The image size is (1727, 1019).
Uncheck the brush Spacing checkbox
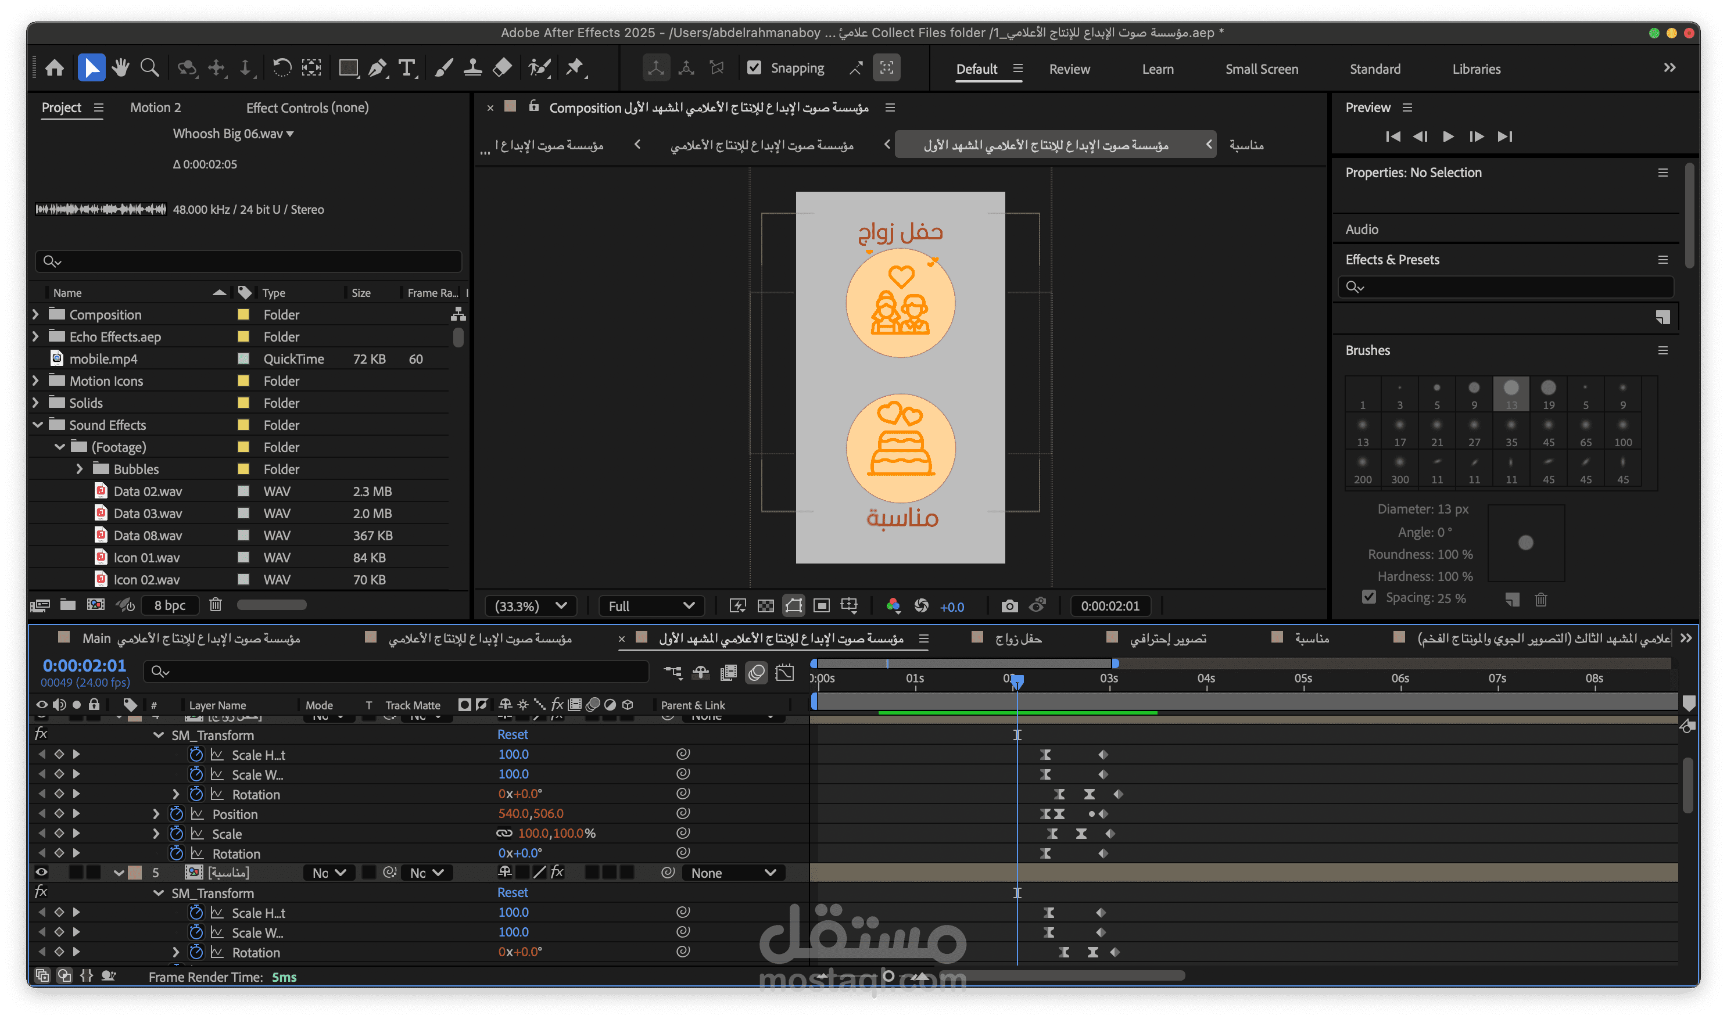pyautogui.click(x=1368, y=597)
